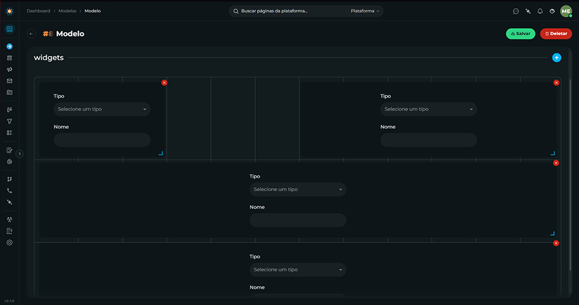The height and width of the screenshot is (305, 579).
Task: Open the ME user avatar menu
Action: (566, 11)
